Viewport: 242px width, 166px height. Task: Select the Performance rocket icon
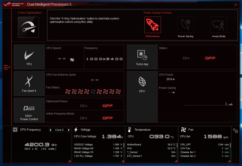[152, 25]
